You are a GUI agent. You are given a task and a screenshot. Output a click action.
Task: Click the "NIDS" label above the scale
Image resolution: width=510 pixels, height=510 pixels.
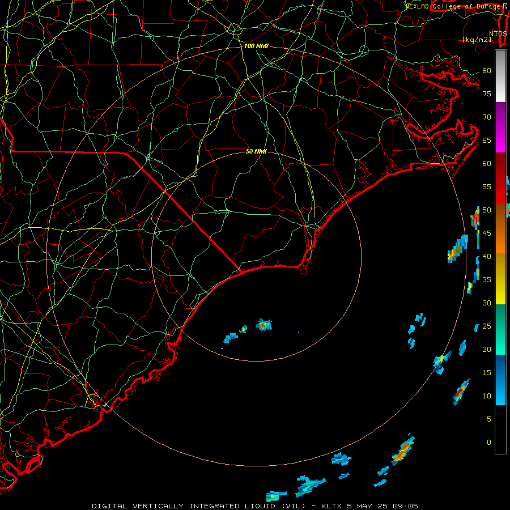(x=498, y=34)
